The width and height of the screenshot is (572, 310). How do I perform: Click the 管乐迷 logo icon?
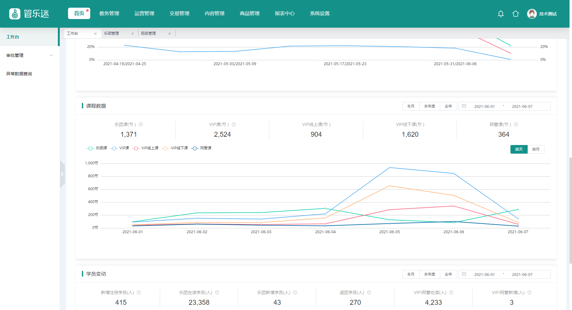coord(15,14)
